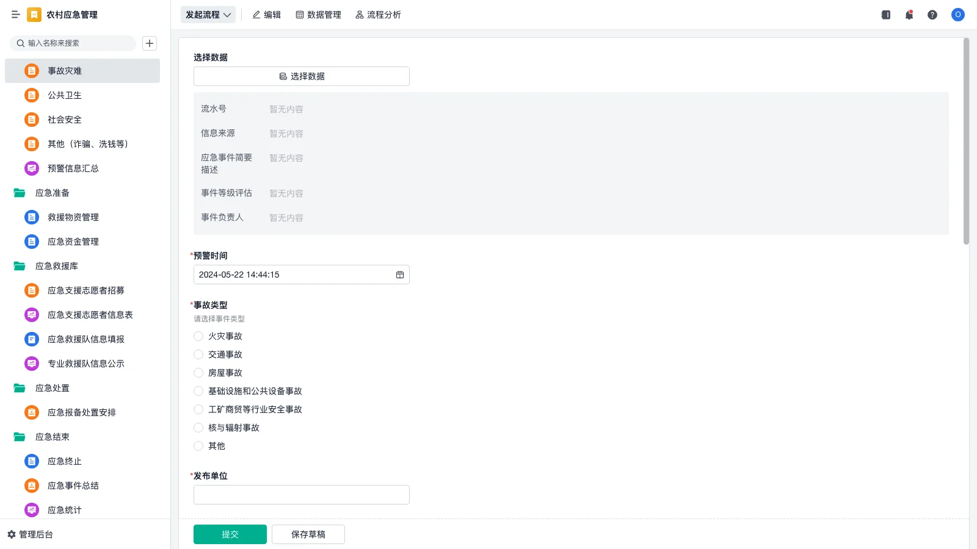Image resolution: width=977 pixels, height=549 pixels.
Task: Click the purple icon beside 应急支援志愿者信息表
Action: point(32,315)
